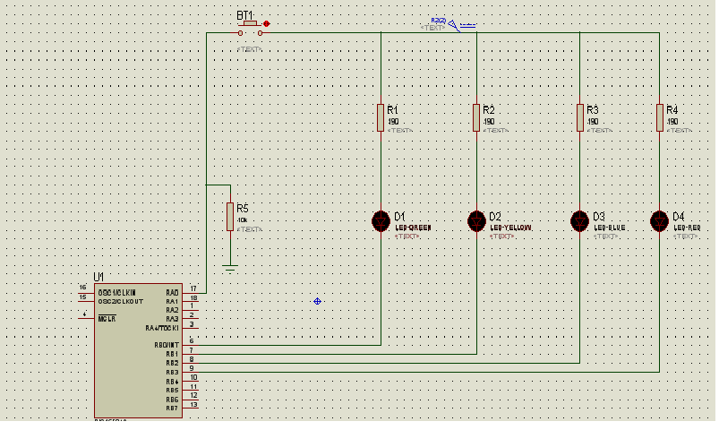
Task: Select the U1 microcontroller body
Action: tap(139, 350)
